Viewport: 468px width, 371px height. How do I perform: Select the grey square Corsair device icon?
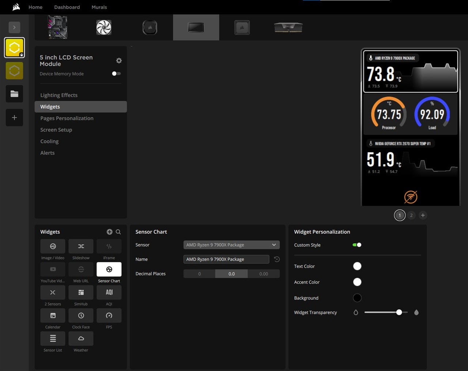[242, 27]
